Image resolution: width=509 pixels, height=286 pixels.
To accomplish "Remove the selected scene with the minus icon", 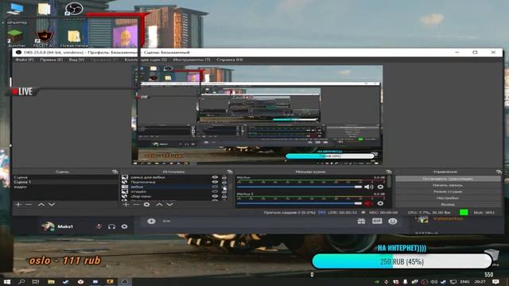I will point(29,205).
